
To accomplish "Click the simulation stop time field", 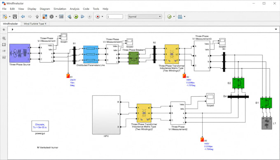I will tap(115, 16).
